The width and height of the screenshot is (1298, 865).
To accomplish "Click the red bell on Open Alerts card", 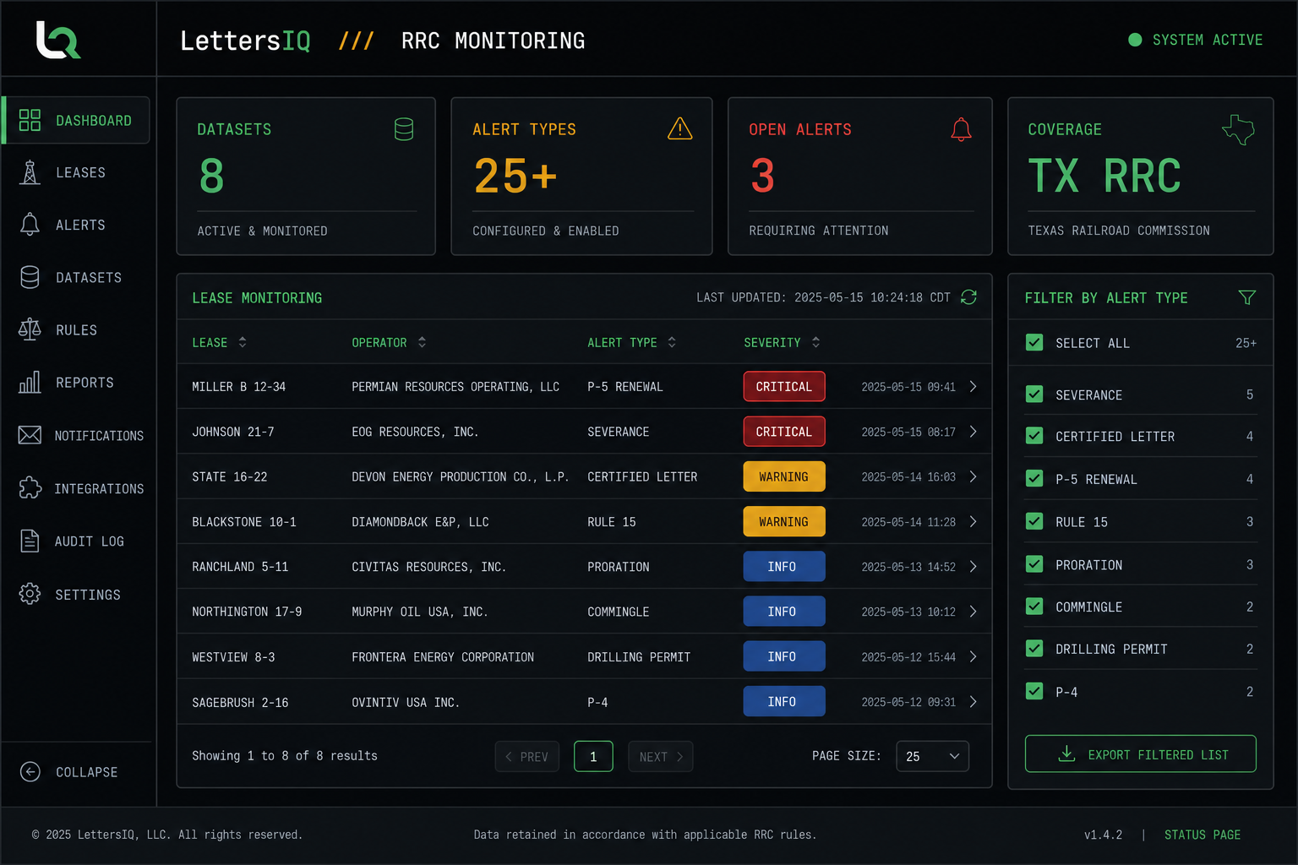I will point(961,129).
